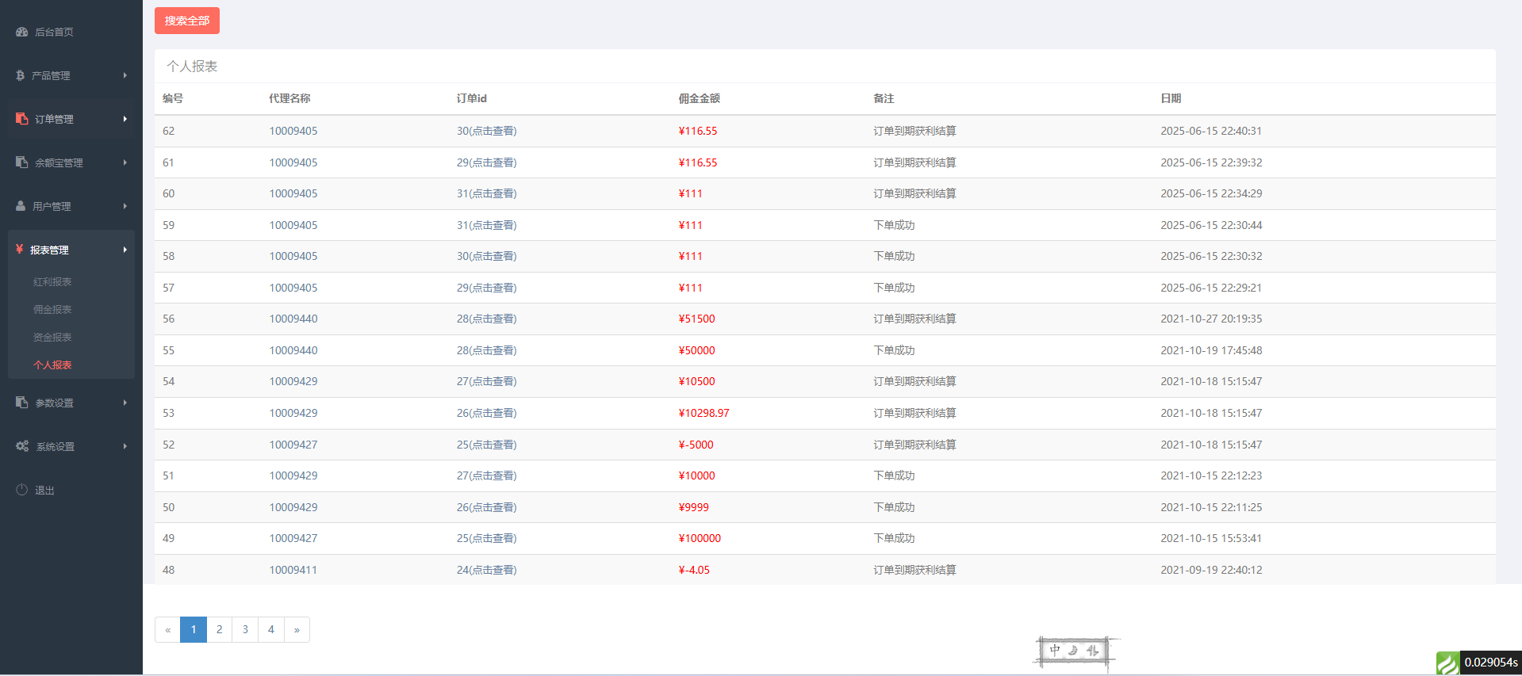This screenshot has width=1522, height=676.
Task: Click date 2025-06-15 22:40:31
Action: (x=1211, y=131)
